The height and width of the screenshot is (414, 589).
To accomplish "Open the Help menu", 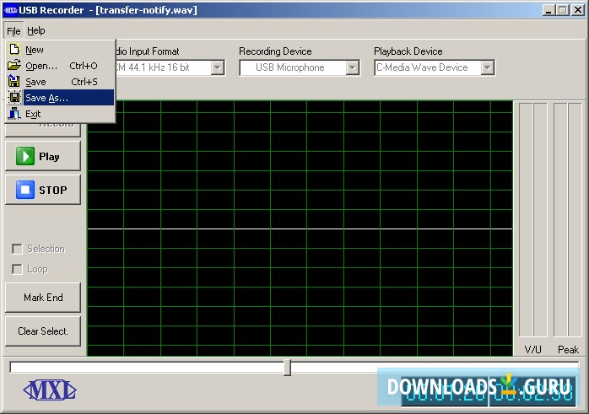I will pos(36,31).
